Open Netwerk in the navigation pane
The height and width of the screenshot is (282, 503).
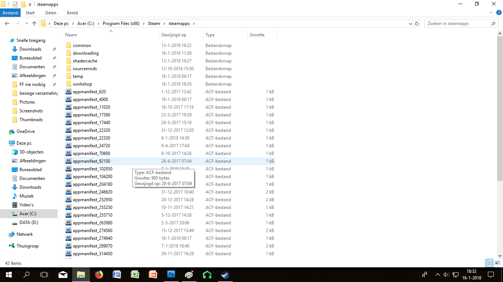(x=25, y=234)
